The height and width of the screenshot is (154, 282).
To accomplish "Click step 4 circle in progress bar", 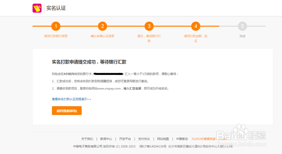I will coord(196,26).
